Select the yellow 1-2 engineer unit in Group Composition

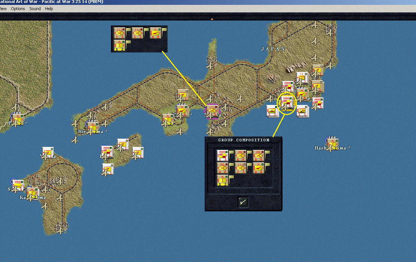(223, 180)
